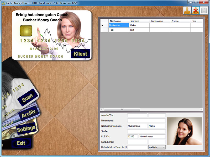Viewport: 210px width, 157px height.
Task: Maximize the Bucher Money Coach window
Action: [x=196, y=2]
